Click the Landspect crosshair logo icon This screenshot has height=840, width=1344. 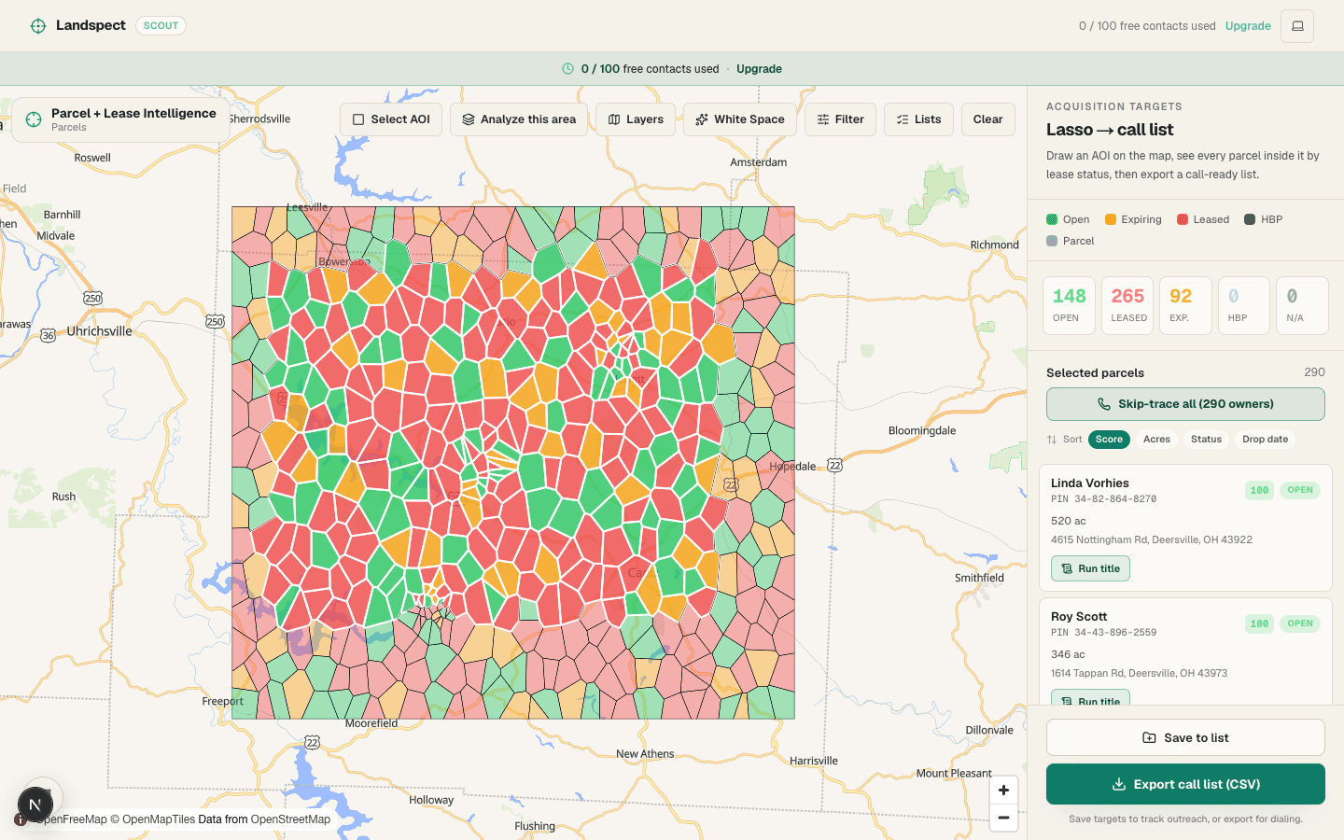[x=38, y=26]
